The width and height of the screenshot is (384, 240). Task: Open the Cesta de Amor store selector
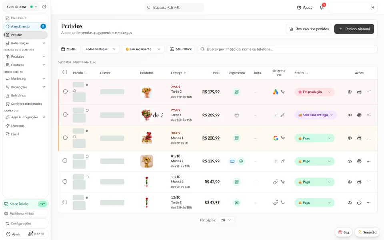pyautogui.click(x=21, y=7)
